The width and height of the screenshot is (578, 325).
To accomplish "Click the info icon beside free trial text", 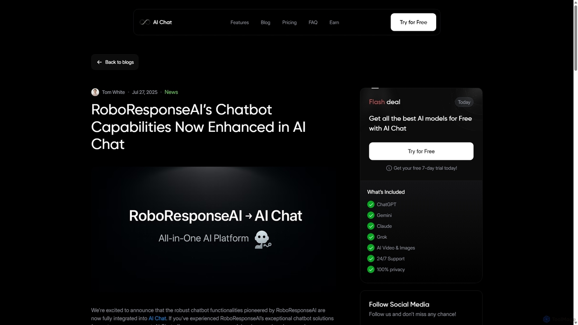I will [x=389, y=168].
